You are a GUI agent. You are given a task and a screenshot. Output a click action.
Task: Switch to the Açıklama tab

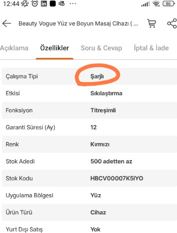click(x=14, y=48)
